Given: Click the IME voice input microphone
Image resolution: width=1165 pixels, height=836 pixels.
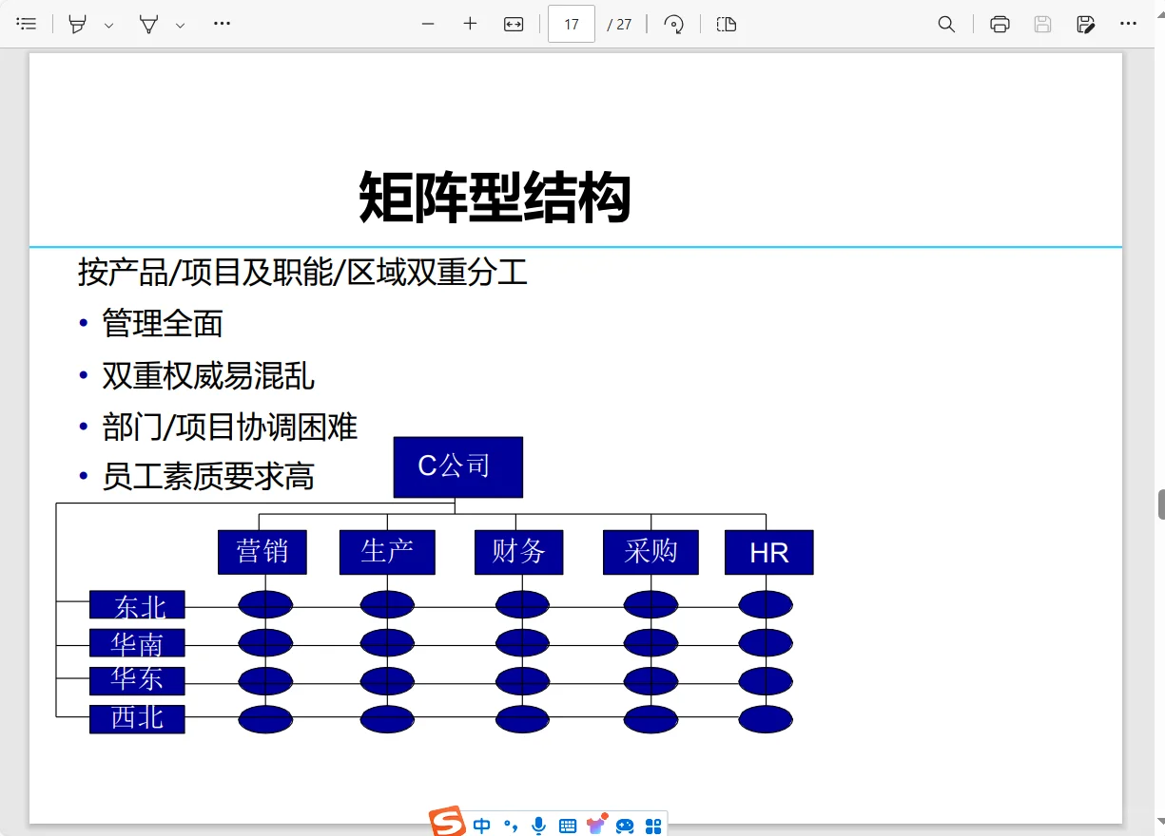Looking at the screenshot, I should coord(539,826).
